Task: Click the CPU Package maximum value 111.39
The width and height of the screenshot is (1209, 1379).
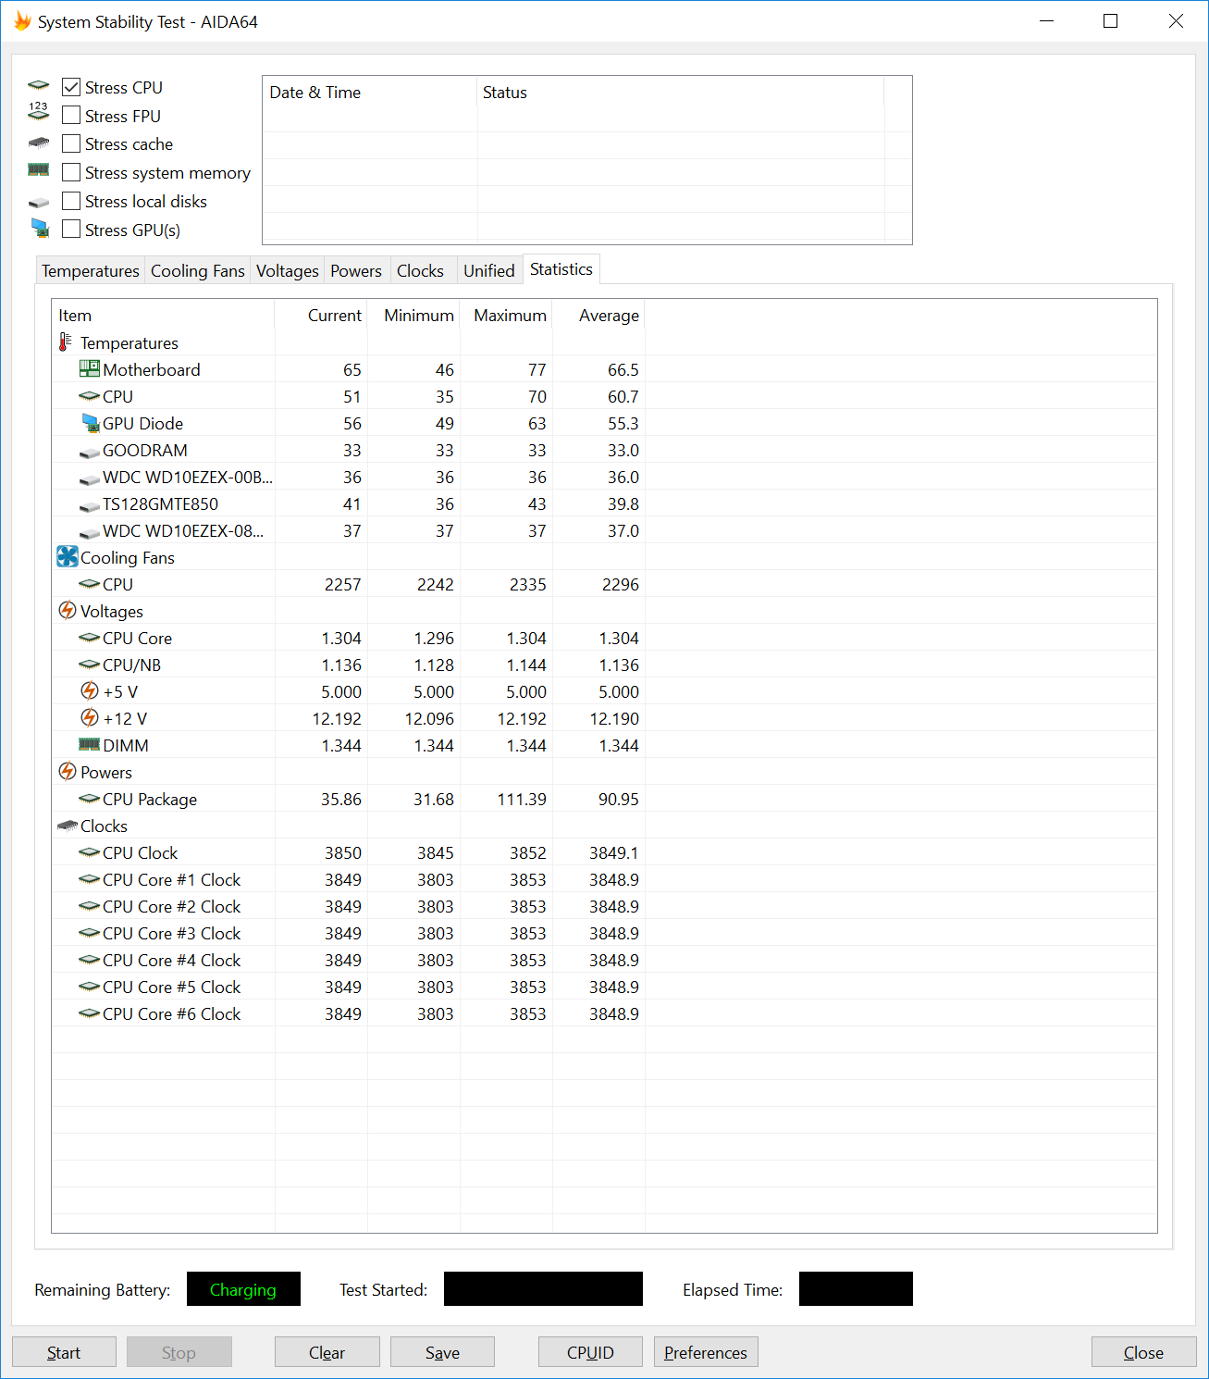Action: [522, 799]
